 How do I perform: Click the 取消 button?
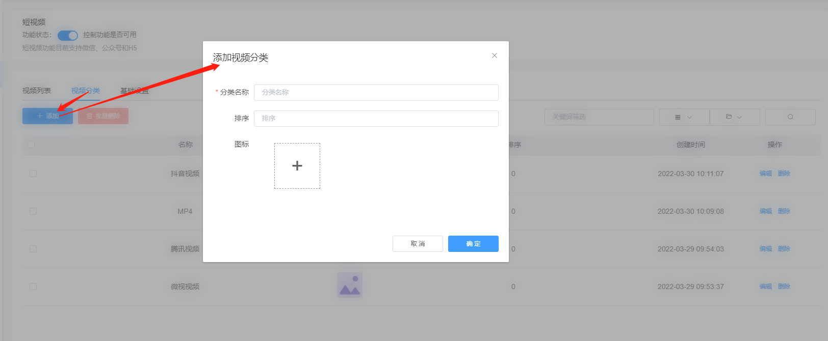pyautogui.click(x=418, y=244)
